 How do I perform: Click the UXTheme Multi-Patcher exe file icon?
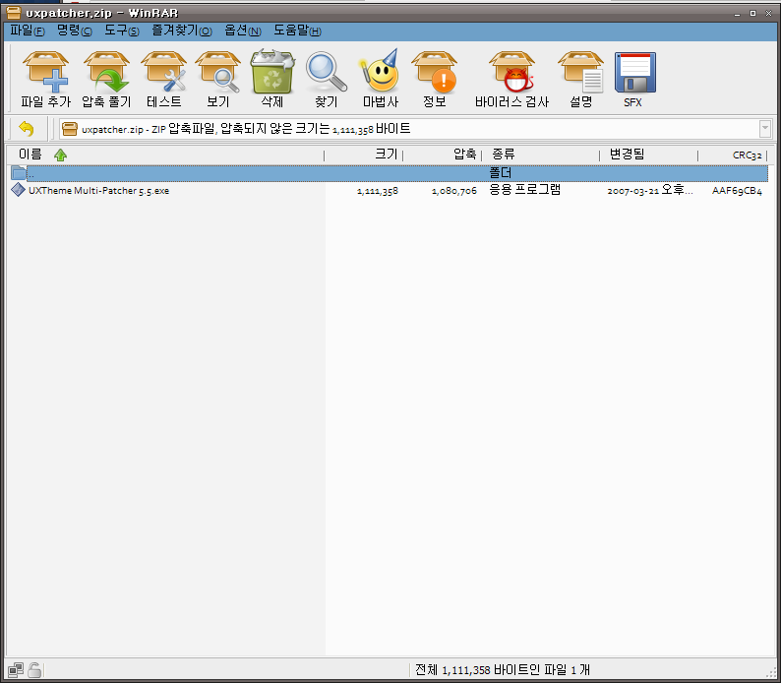tap(18, 190)
